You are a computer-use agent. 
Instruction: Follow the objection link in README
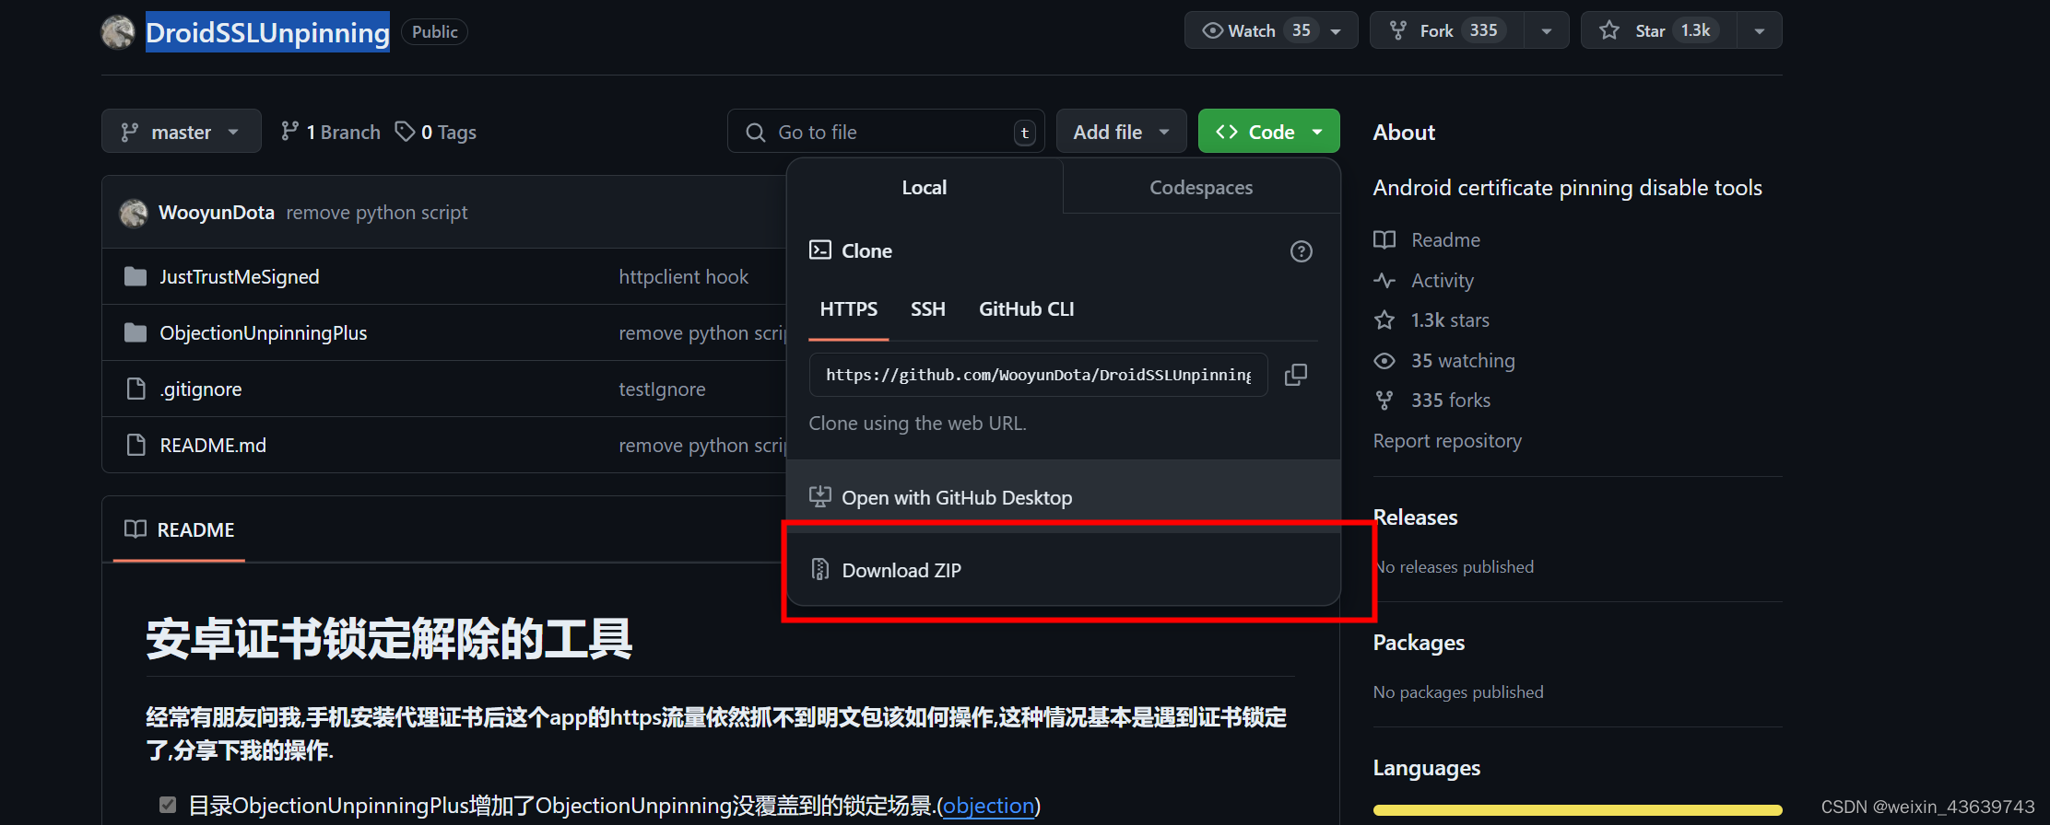(988, 806)
